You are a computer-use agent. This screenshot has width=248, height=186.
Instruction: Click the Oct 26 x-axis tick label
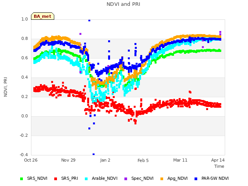[x=31, y=160]
